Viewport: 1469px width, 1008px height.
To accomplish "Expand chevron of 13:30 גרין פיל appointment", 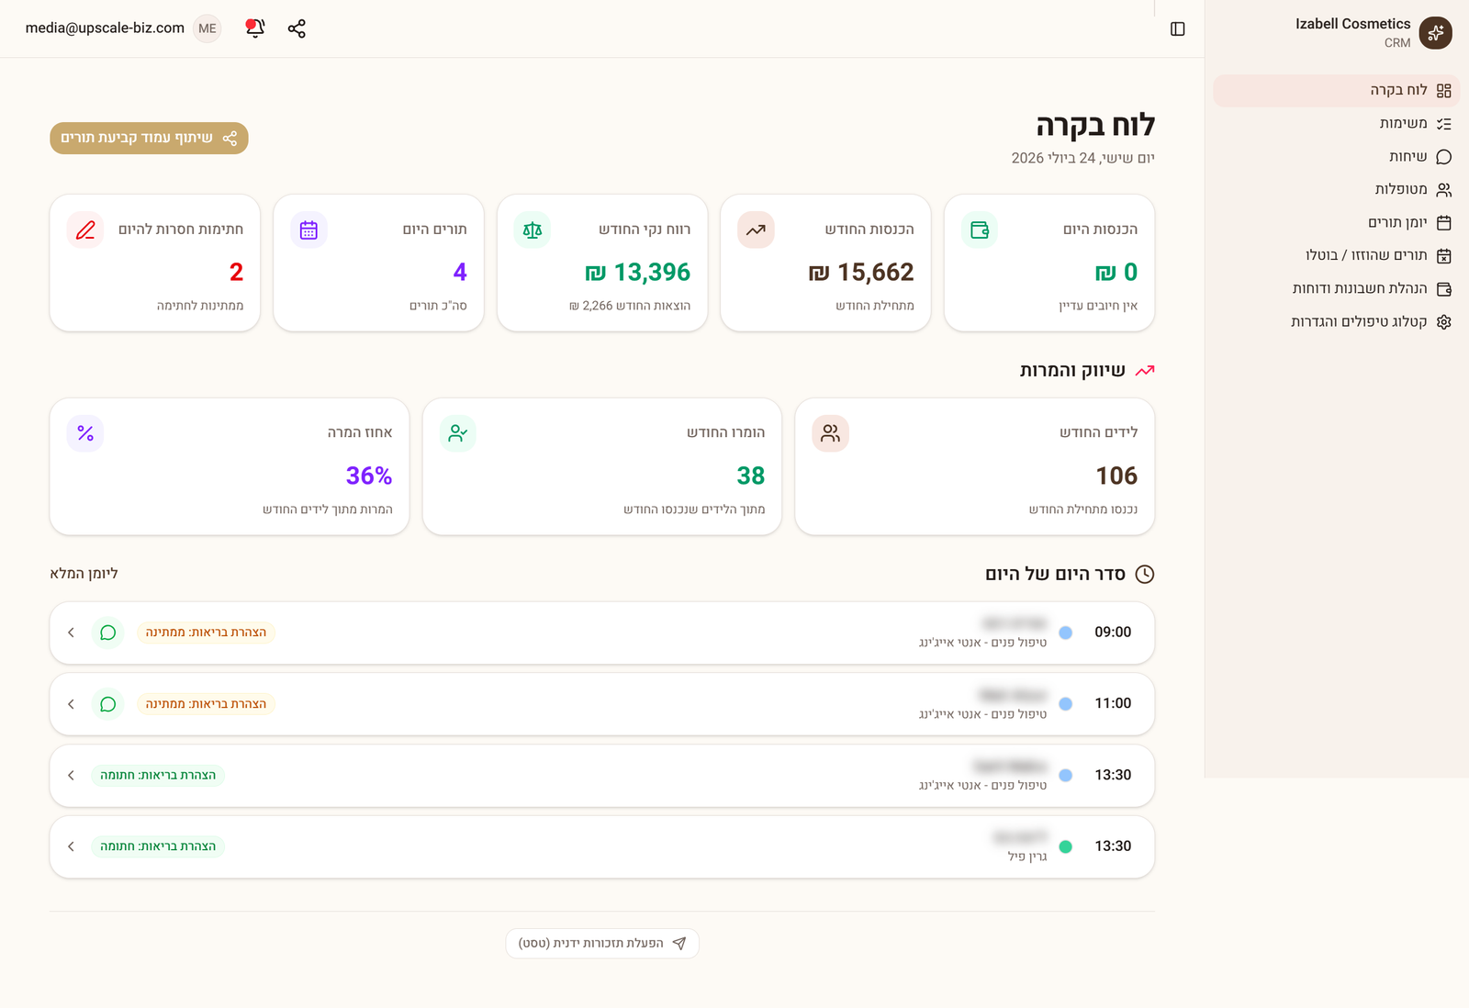I will [x=71, y=846].
